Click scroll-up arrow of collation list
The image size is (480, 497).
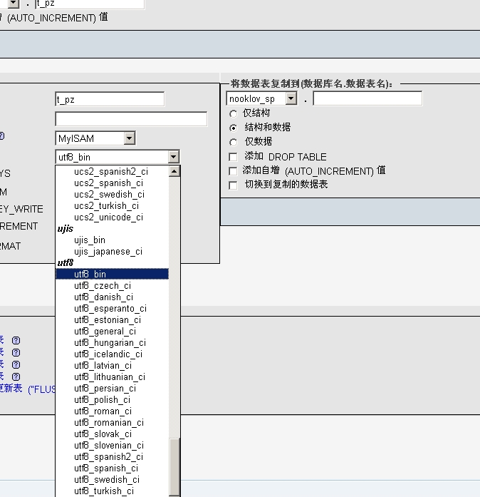(x=174, y=171)
